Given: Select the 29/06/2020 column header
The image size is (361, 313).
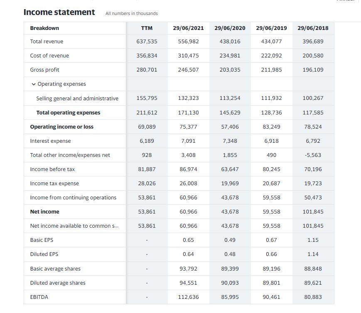Looking at the screenshot, I should coord(230,28).
